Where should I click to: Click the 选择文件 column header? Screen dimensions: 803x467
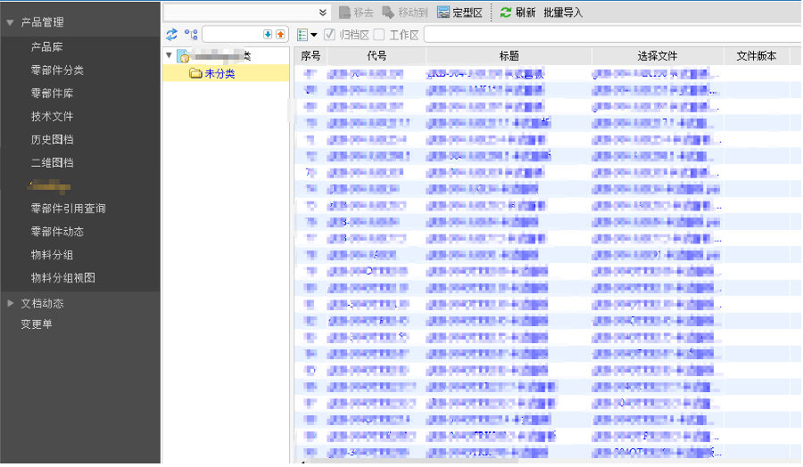coord(658,56)
